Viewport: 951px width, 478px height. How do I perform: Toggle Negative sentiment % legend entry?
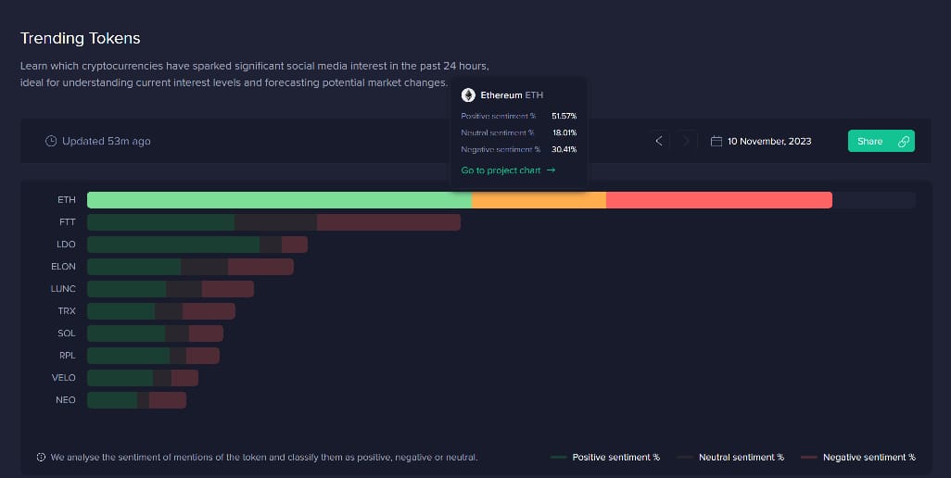858,458
